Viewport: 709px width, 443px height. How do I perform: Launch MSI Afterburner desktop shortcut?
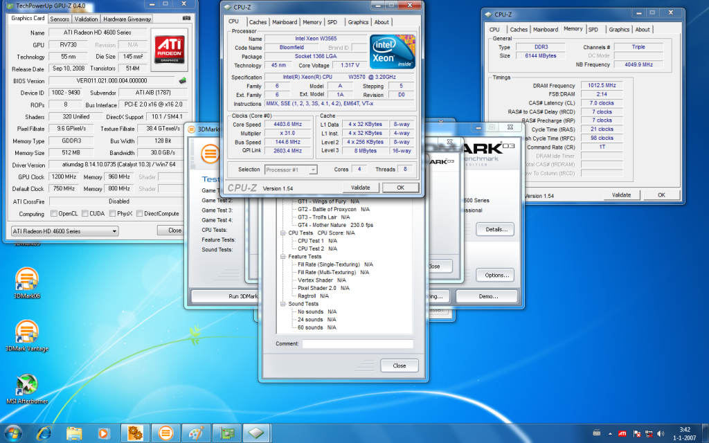[27, 388]
